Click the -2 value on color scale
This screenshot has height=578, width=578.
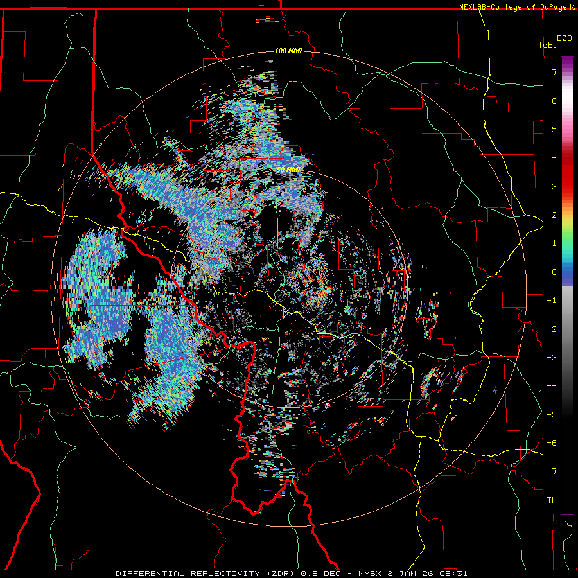point(552,329)
